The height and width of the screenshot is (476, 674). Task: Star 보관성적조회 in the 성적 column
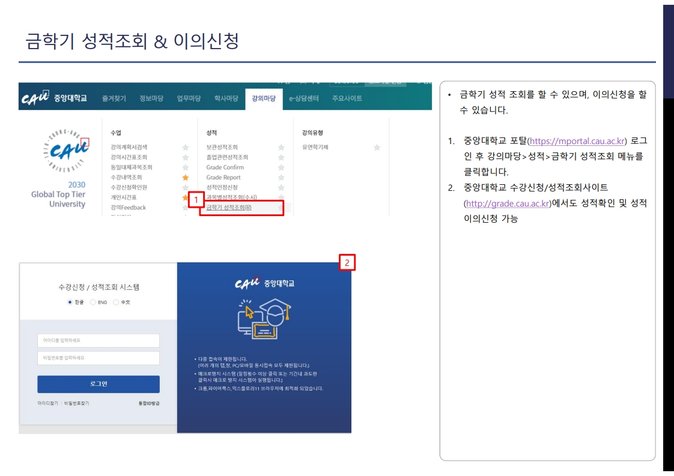281,147
